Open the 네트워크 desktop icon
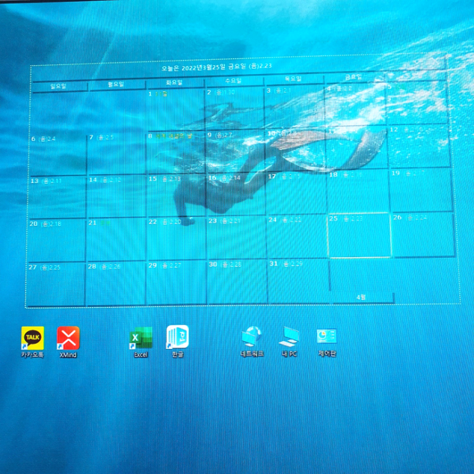Viewport: 474px width, 474px height. click(252, 341)
